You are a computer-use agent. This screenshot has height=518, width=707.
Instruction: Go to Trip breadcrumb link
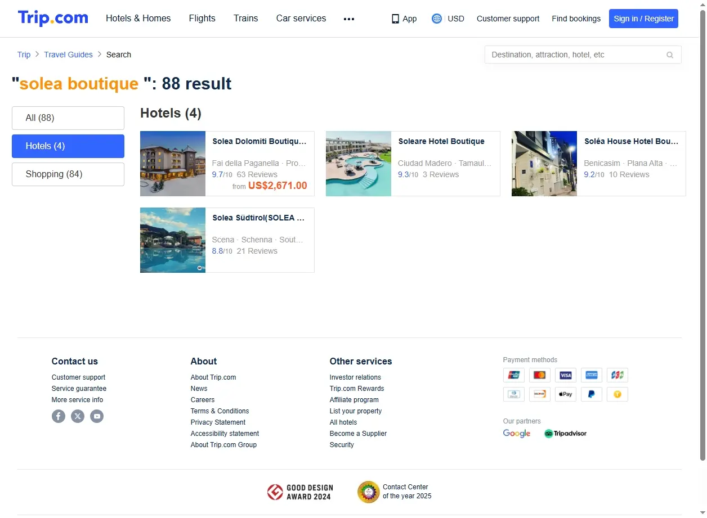click(24, 55)
